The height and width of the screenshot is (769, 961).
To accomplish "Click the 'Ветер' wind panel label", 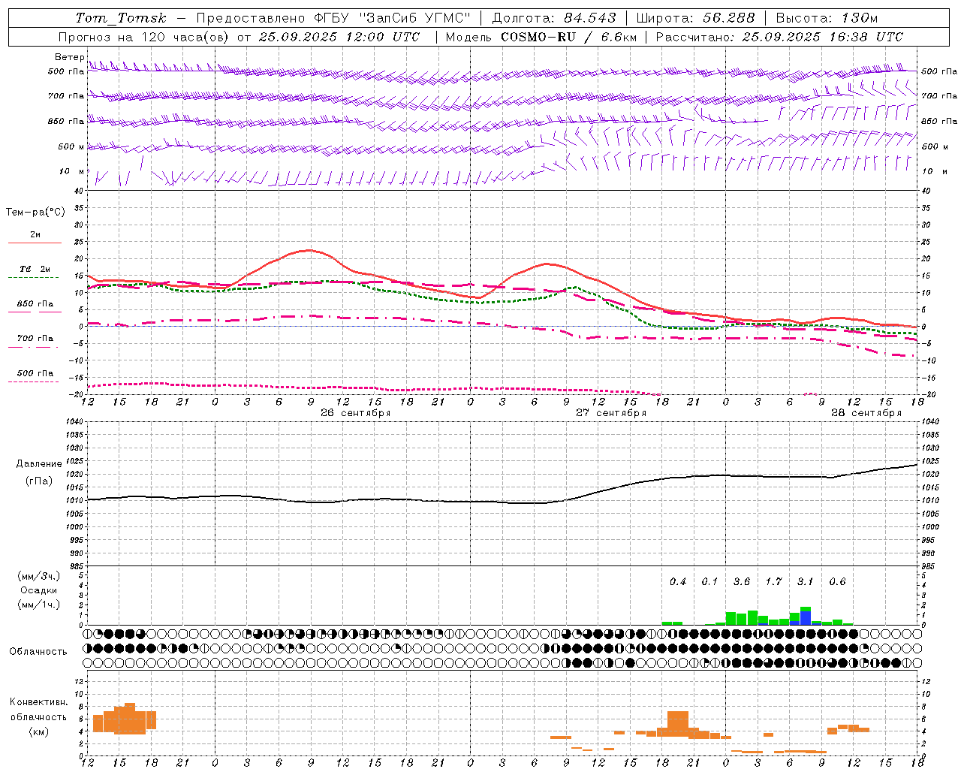I will 70,57.
